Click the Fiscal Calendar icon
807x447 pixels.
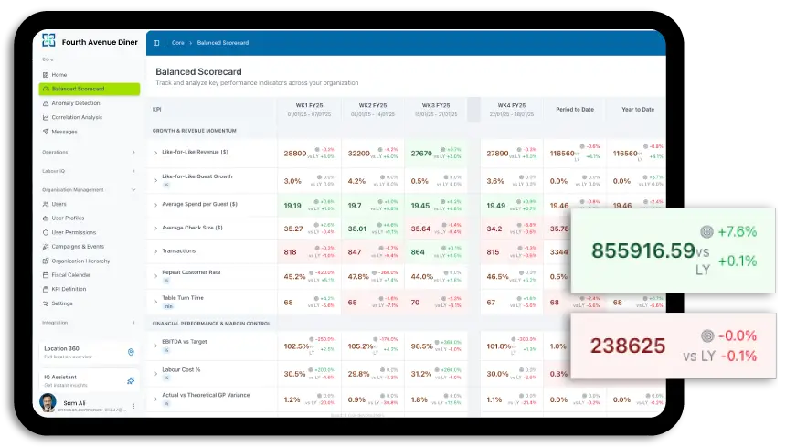tap(46, 275)
